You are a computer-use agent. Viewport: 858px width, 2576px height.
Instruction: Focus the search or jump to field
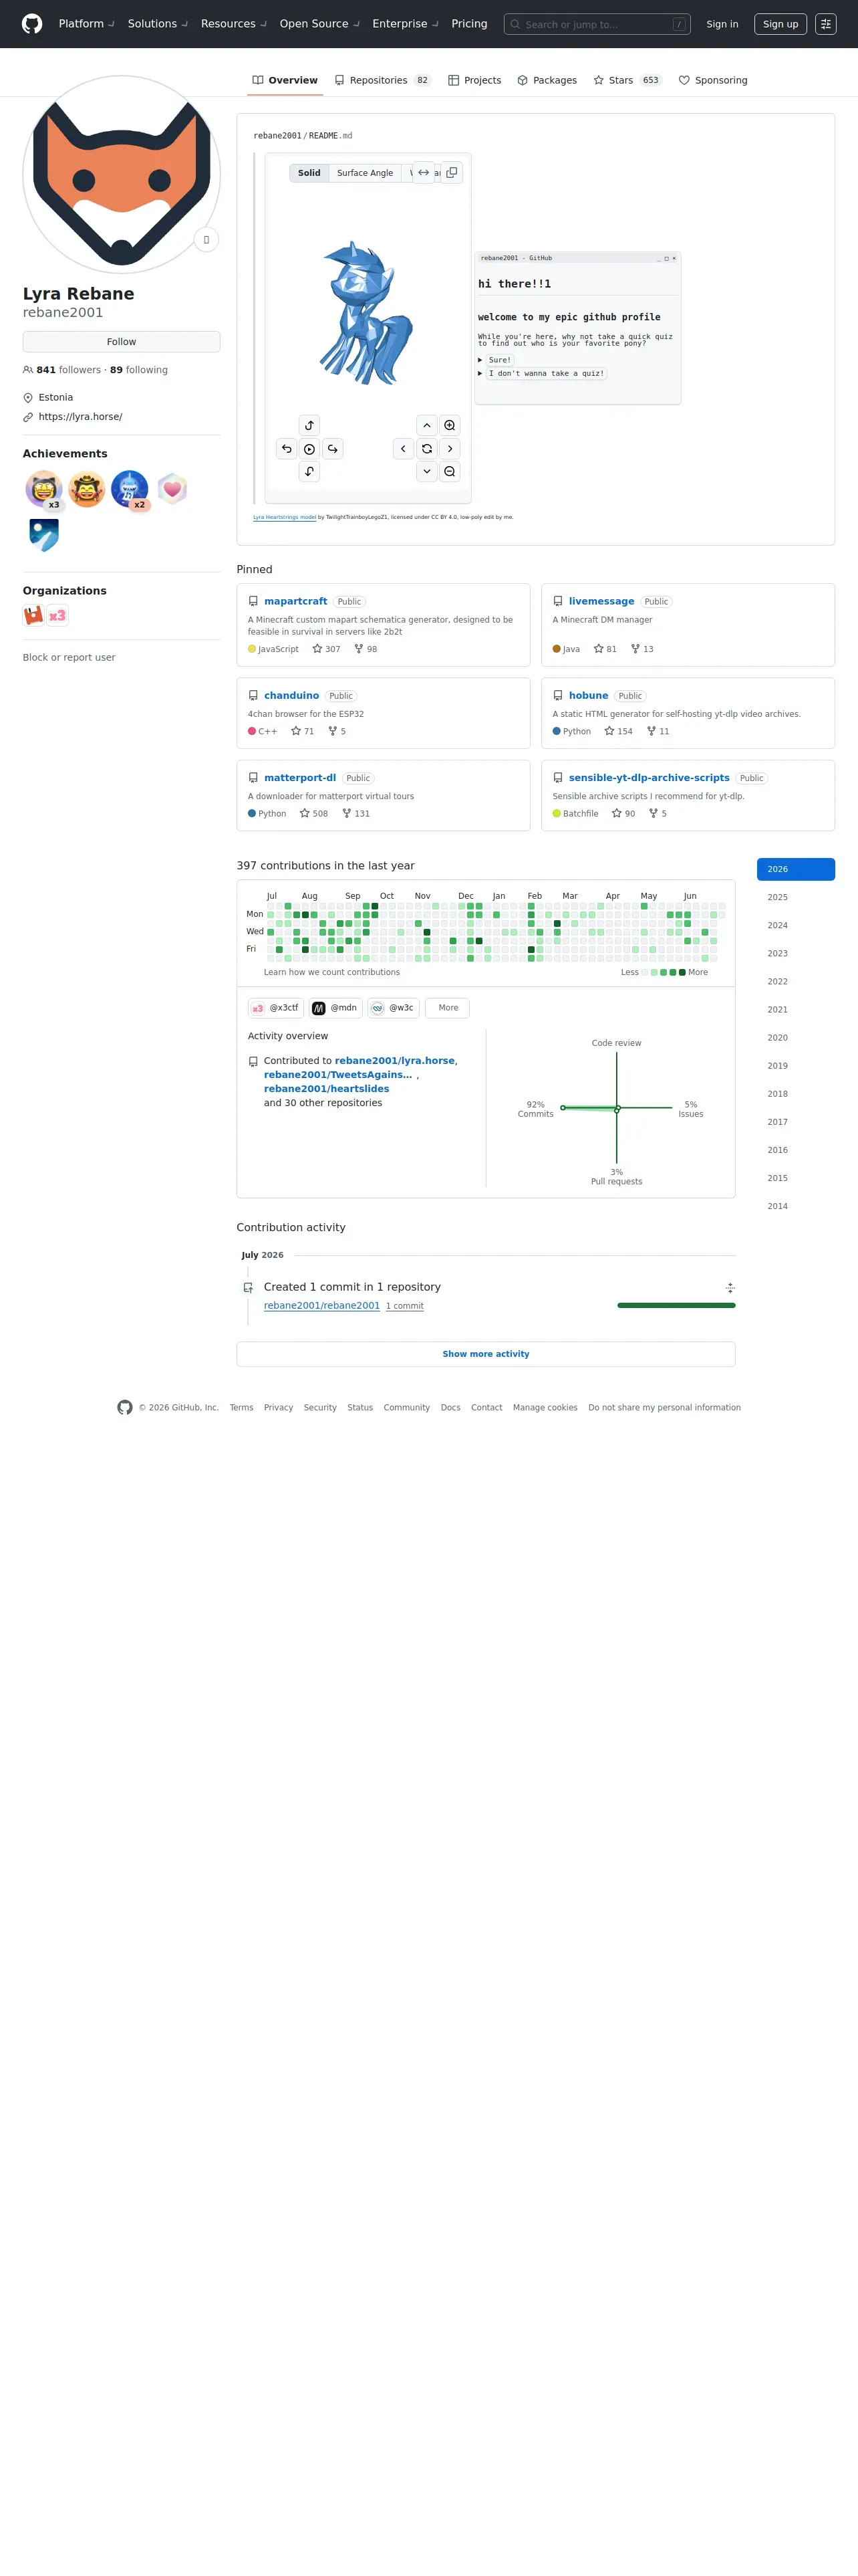pyautogui.click(x=597, y=24)
